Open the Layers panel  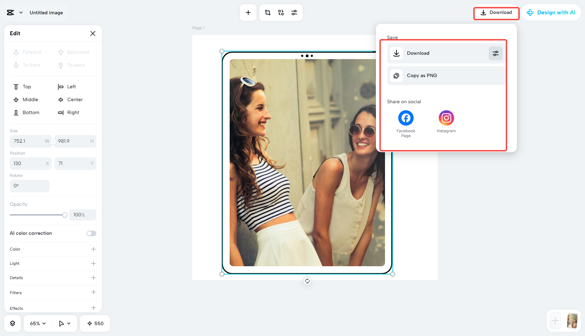tap(13, 323)
